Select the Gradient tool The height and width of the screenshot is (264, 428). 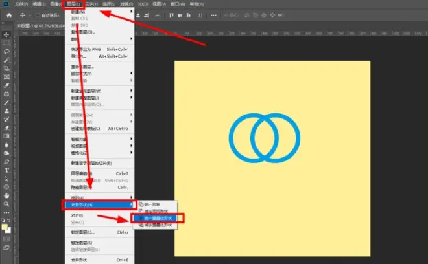(x=6, y=137)
